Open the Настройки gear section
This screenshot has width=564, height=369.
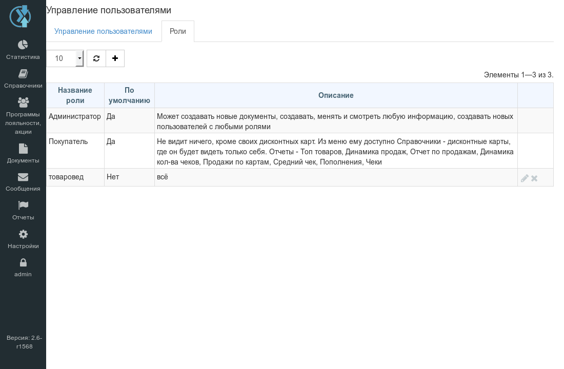click(23, 239)
